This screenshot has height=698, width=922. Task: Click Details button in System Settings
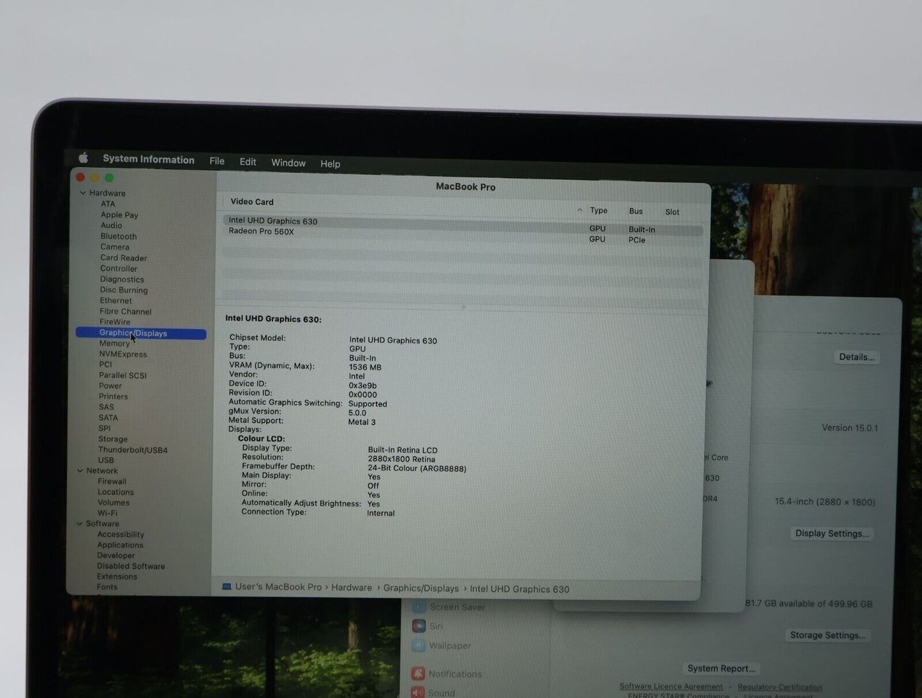pos(857,357)
